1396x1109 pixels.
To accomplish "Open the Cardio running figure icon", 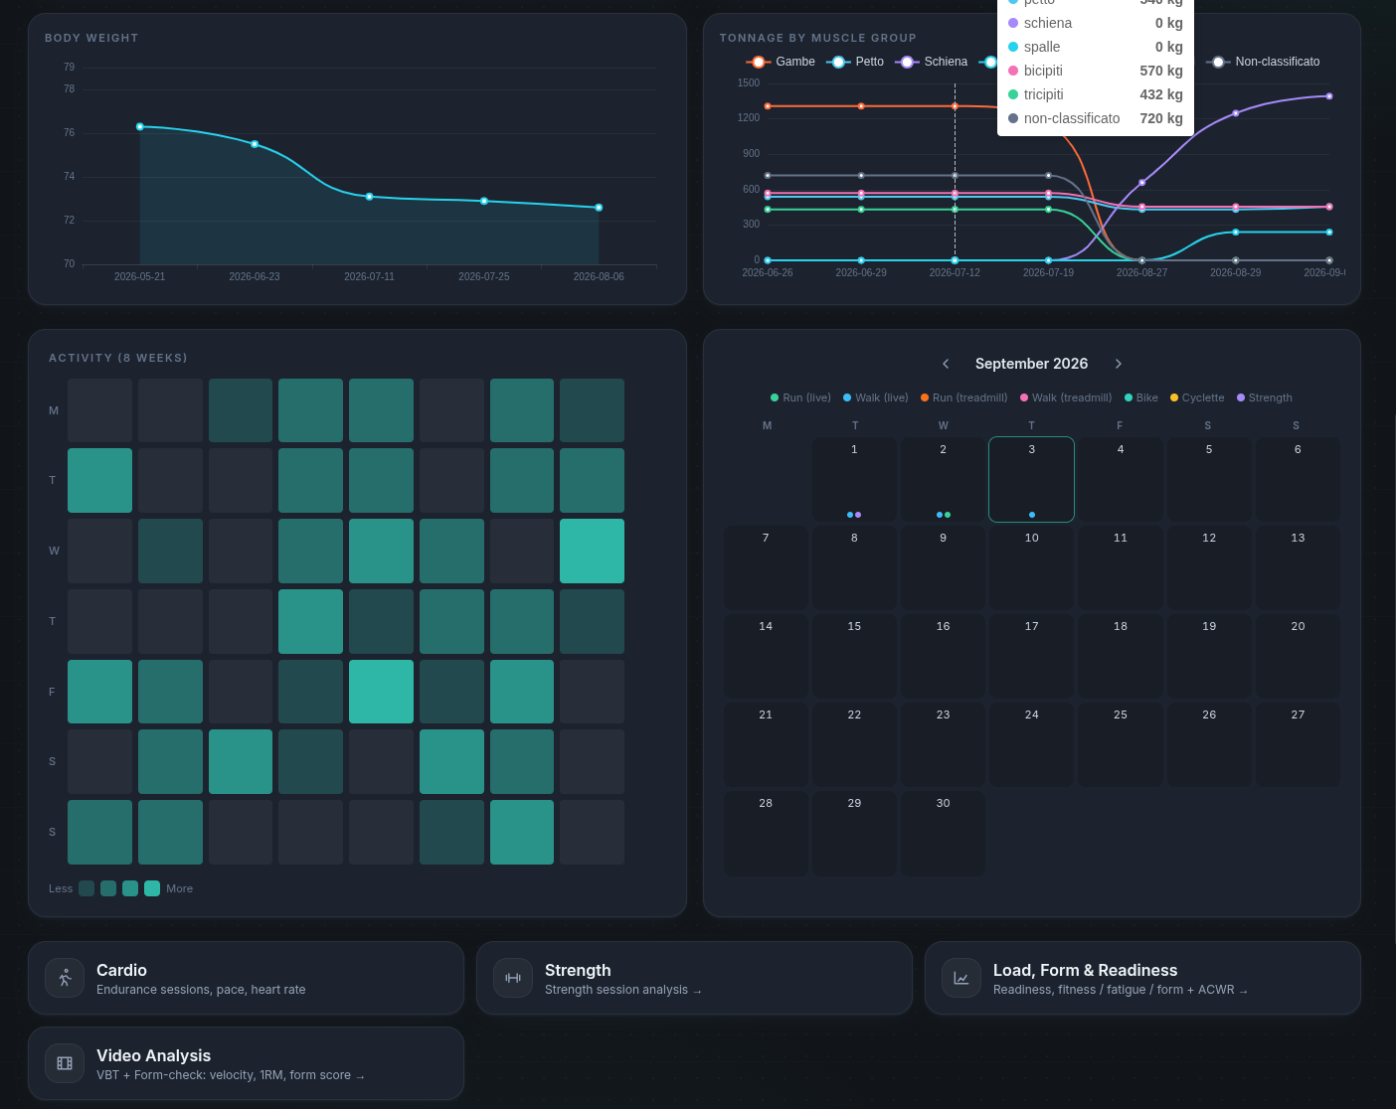I will pos(65,978).
